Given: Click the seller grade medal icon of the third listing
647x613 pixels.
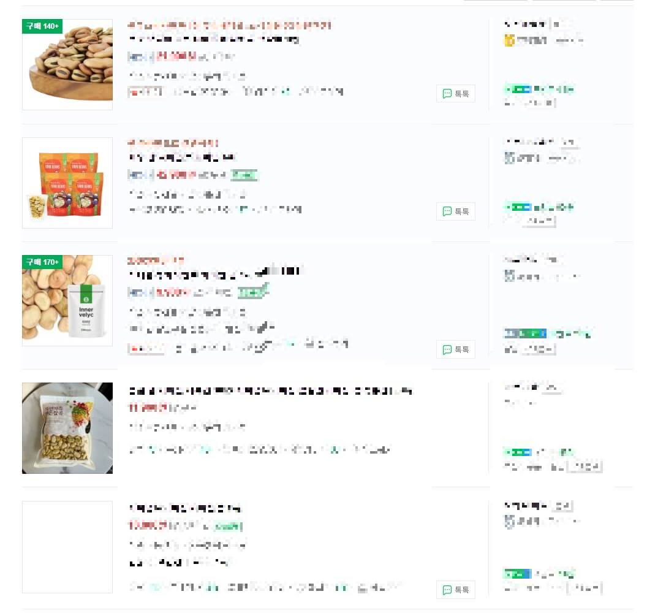Looking at the screenshot, I should click(510, 276).
